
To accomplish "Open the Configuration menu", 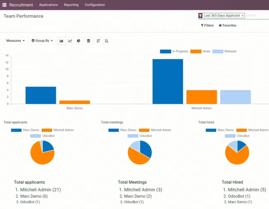I will 95,5.
